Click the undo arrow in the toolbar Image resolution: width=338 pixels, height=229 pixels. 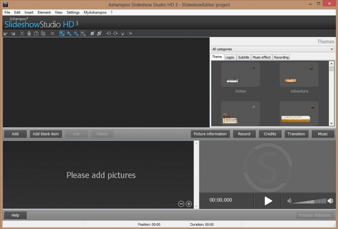(x=6, y=34)
